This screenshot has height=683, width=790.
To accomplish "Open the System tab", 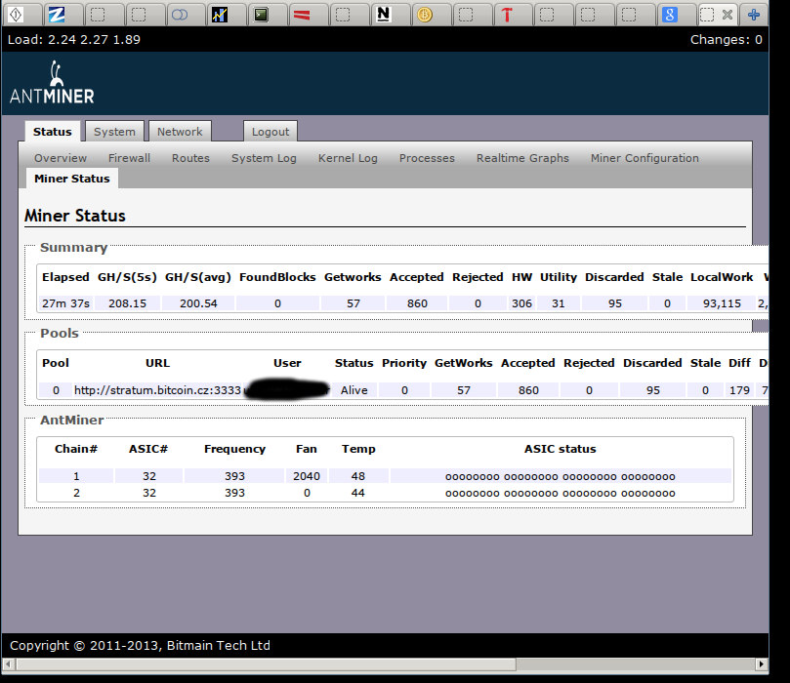I will pos(114,132).
